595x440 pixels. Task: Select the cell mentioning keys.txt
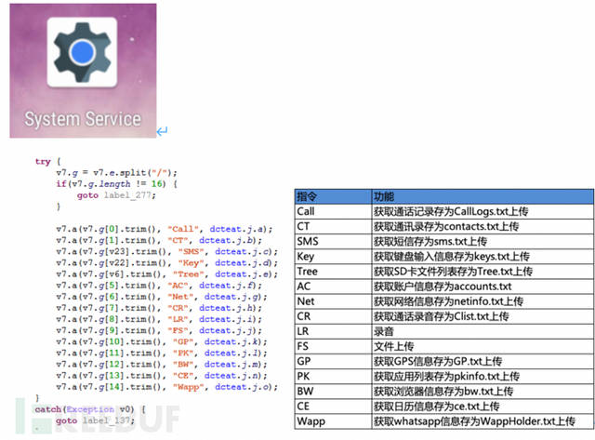[483, 256]
